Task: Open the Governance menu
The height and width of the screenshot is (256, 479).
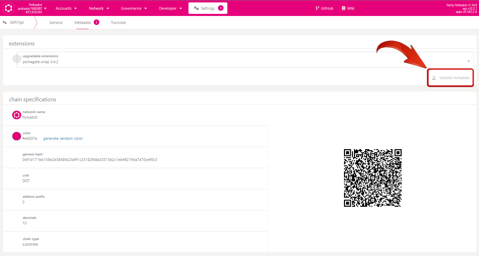Action: coord(134,8)
